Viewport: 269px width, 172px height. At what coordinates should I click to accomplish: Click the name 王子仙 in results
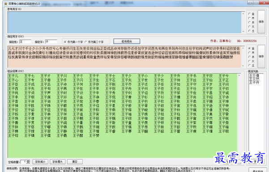click(207, 80)
